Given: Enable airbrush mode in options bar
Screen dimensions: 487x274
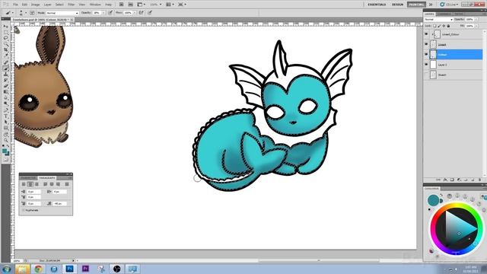Looking at the screenshot, I should click(141, 13).
